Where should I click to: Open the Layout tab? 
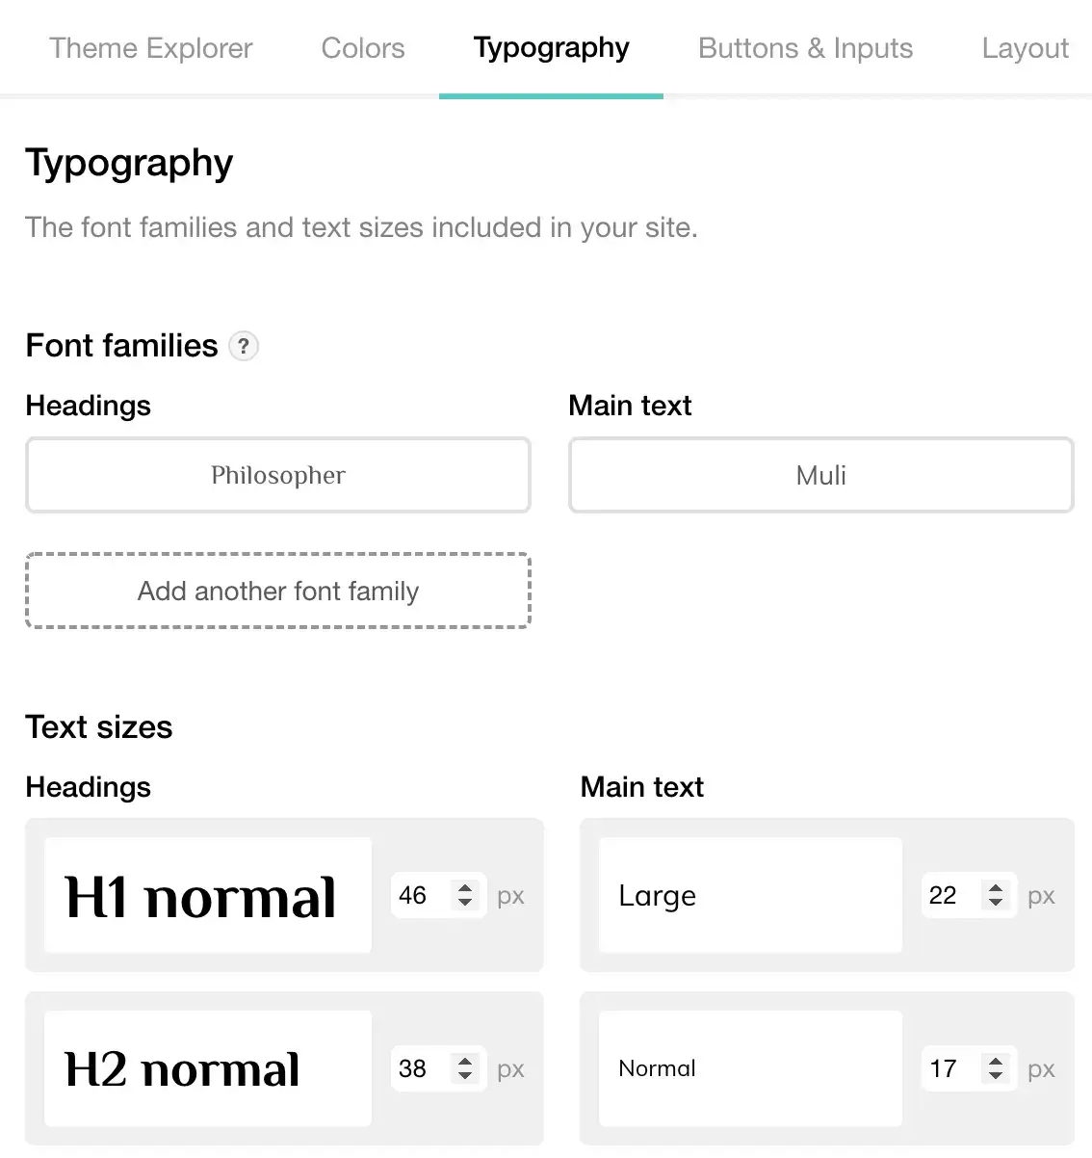tap(1026, 48)
